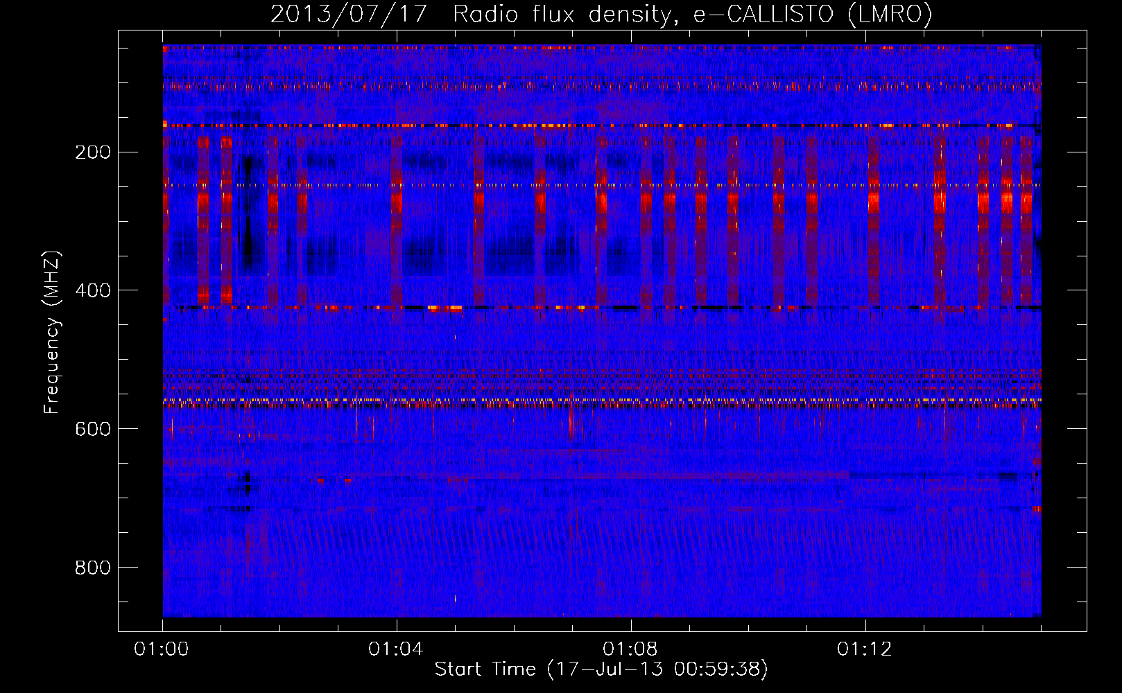This screenshot has width=1122, height=693.
Task: Select the 400 frequency tick label
Action: [93, 290]
